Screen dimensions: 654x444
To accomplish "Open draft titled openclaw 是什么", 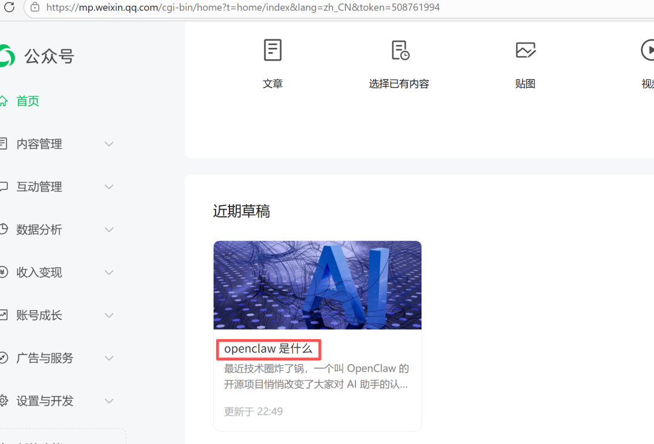I will pyautogui.click(x=268, y=349).
